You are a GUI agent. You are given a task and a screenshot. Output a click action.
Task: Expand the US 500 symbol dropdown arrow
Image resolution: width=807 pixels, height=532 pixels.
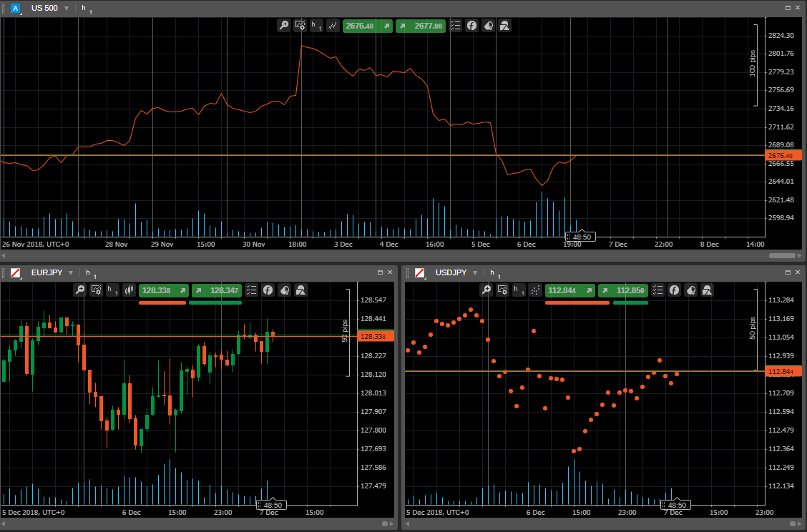click(x=67, y=8)
